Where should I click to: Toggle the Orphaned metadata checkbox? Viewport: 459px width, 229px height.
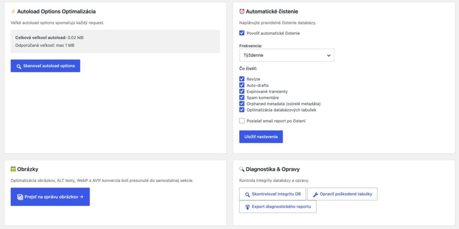pyautogui.click(x=242, y=104)
